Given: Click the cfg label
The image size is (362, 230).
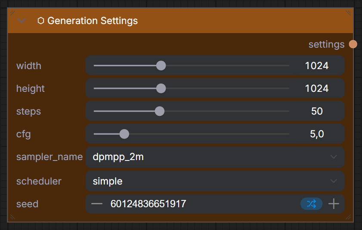Looking at the screenshot, I should (24, 134).
